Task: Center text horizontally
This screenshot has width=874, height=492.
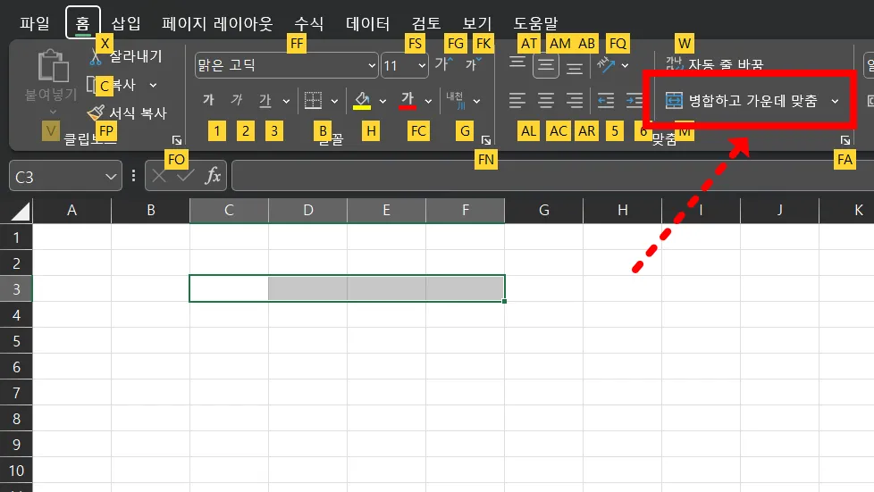Action: pos(546,100)
